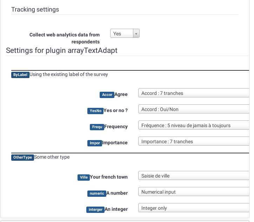Click the interger badge
This screenshot has width=254, height=222.
click(x=95, y=209)
